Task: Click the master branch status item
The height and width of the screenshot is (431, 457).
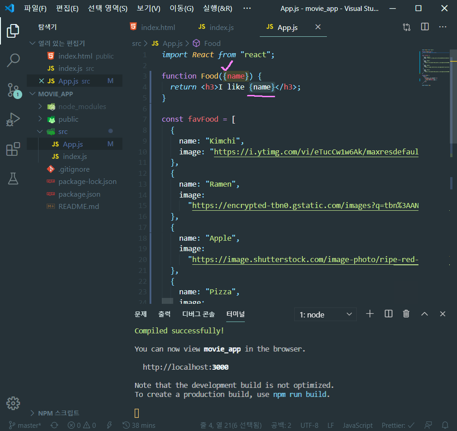Action: pos(25,426)
